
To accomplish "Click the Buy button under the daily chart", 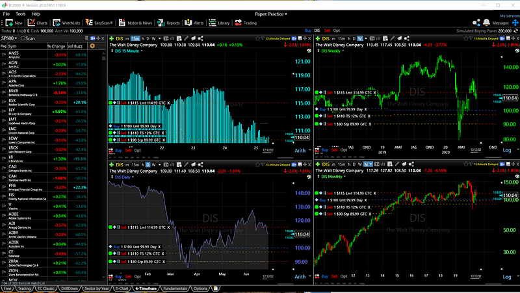I will [118, 276].
